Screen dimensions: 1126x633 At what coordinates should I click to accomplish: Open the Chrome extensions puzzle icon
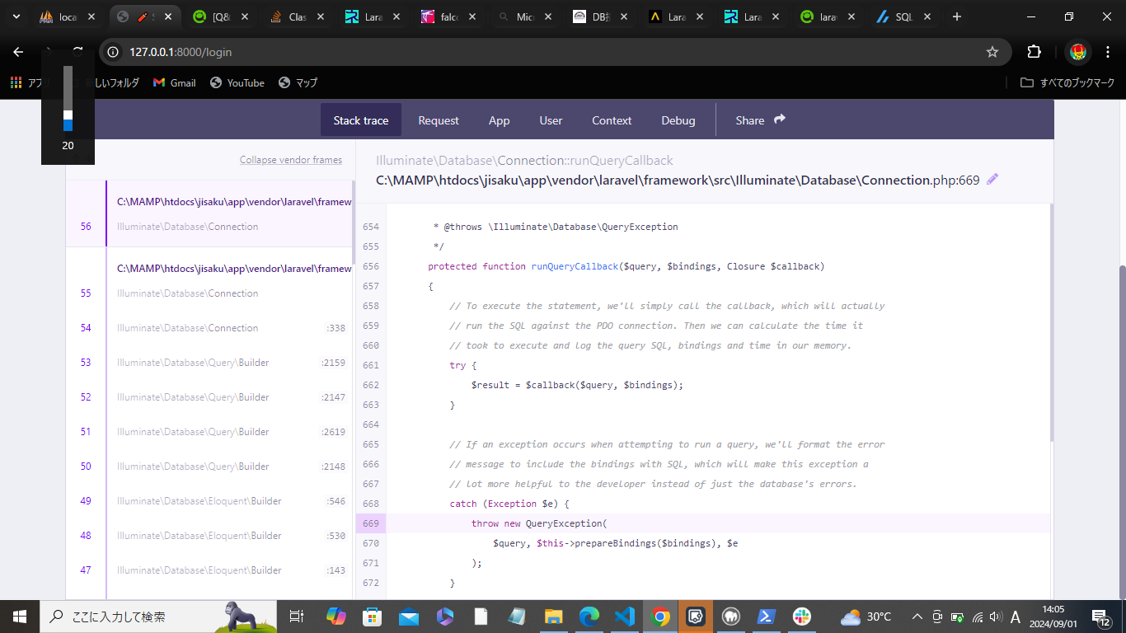pos(1034,52)
